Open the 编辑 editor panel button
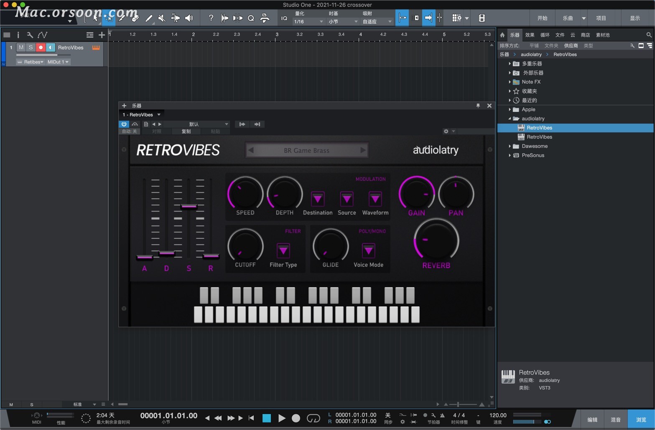The image size is (655, 430). pyautogui.click(x=592, y=420)
